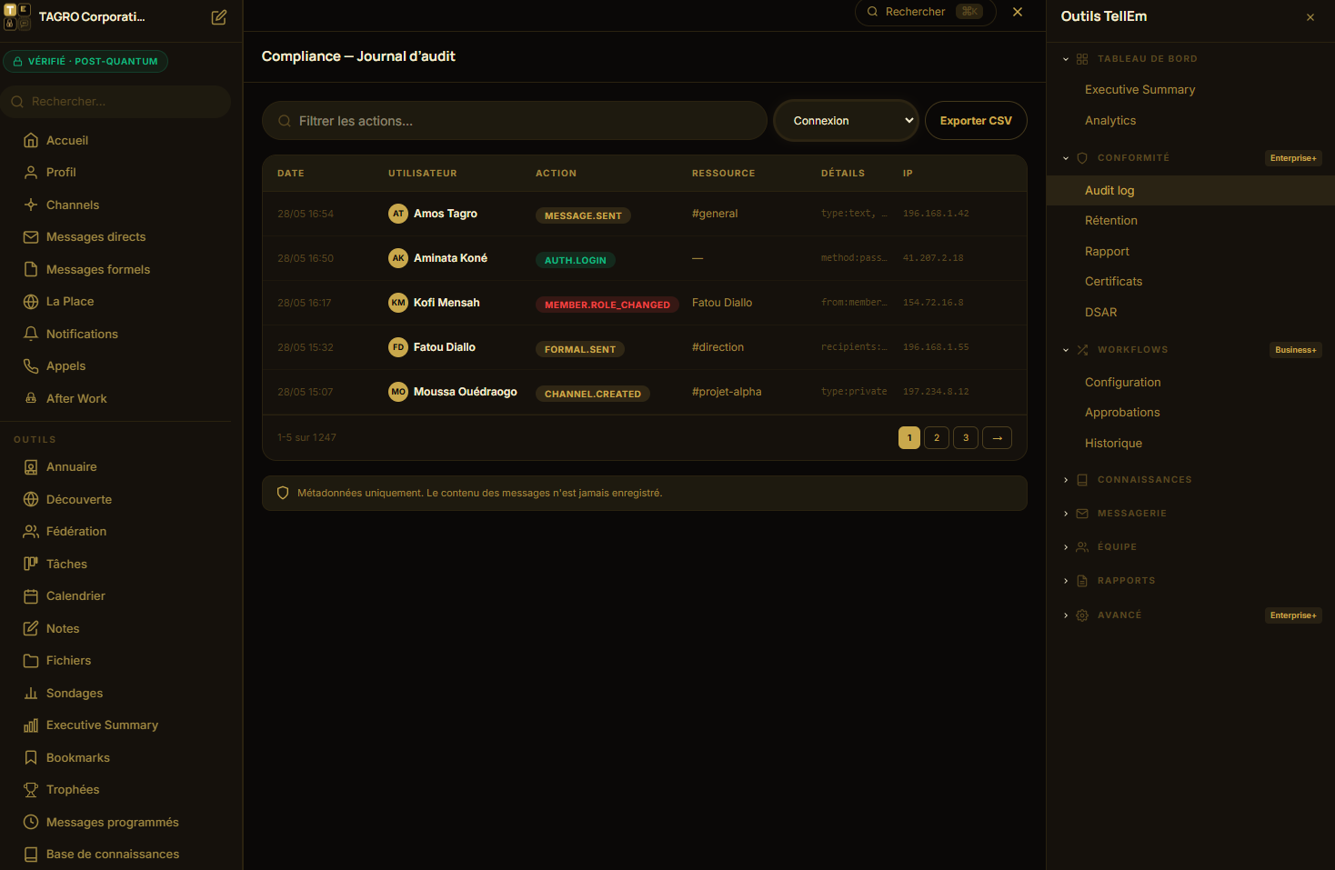Go to audit log page 2
The image size is (1335, 870).
pyautogui.click(x=937, y=437)
